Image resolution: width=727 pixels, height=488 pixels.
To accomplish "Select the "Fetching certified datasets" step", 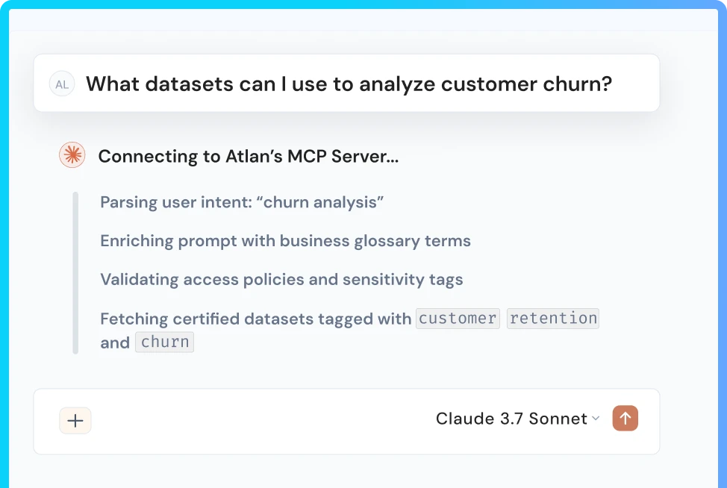I will coord(256,319).
